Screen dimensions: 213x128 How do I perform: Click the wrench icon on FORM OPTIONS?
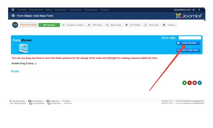pyautogui.click(x=178, y=43)
